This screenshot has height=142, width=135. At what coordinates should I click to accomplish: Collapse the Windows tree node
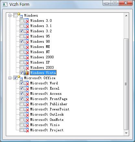click(10, 15)
